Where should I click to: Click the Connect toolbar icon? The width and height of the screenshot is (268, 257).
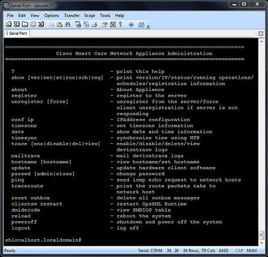tap(9, 24)
